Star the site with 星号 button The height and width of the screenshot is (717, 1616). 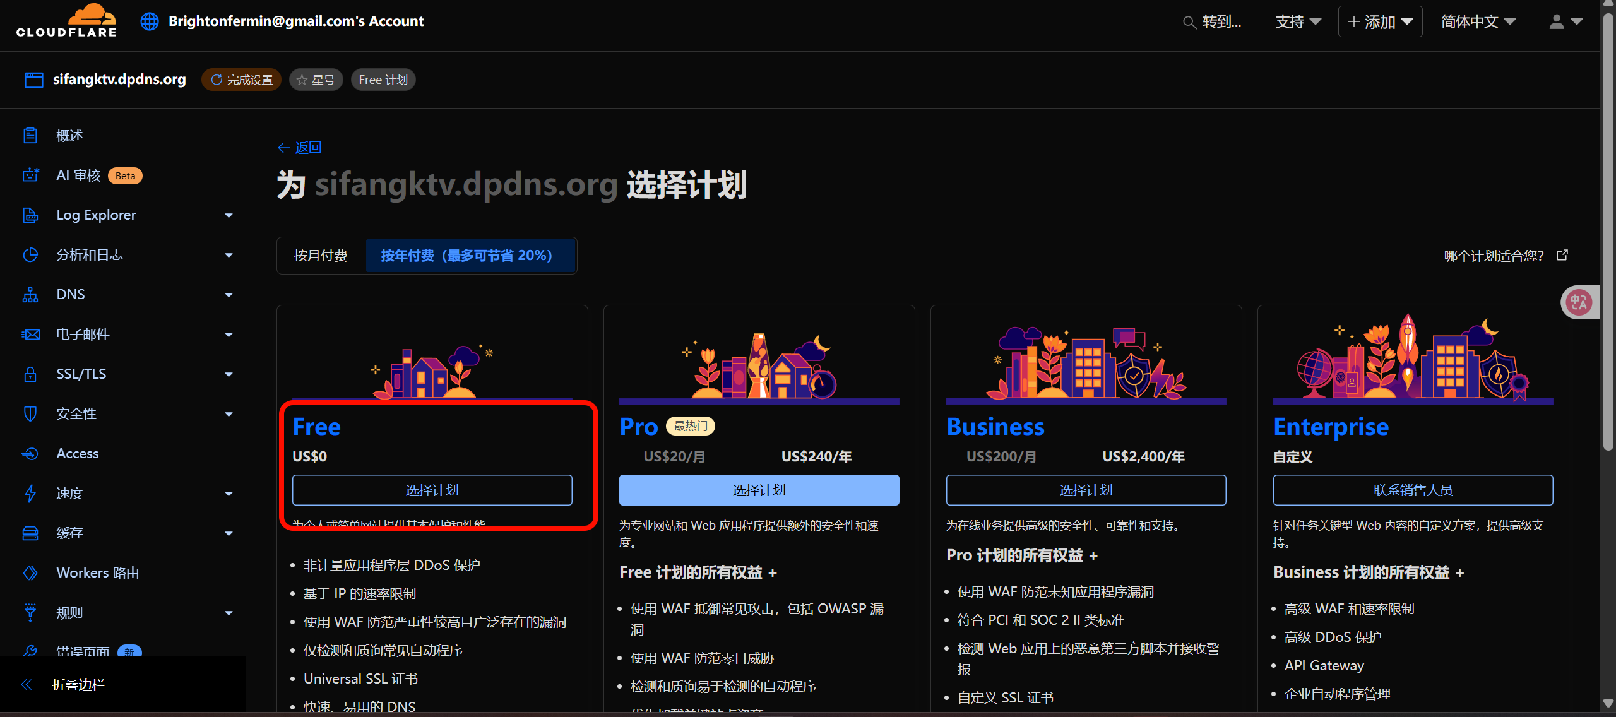click(x=316, y=80)
